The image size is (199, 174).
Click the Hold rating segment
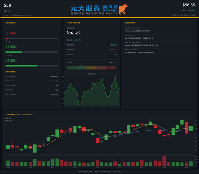click(x=92, y=68)
